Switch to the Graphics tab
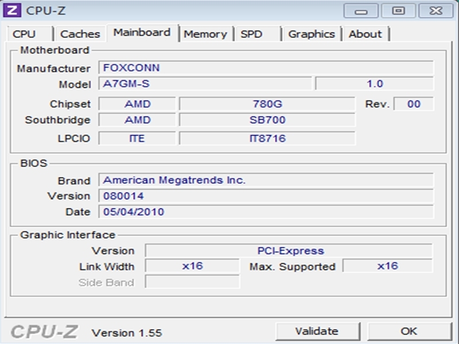This screenshot has width=459, height=344. (312, 34)
